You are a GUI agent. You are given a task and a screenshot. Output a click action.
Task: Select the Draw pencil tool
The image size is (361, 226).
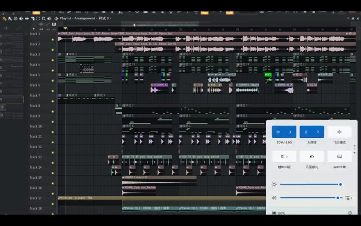5,19
